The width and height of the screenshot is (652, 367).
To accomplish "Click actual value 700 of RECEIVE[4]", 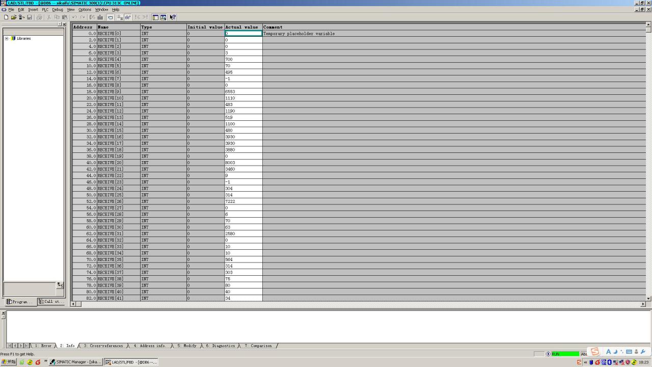I will click(243, 59).
